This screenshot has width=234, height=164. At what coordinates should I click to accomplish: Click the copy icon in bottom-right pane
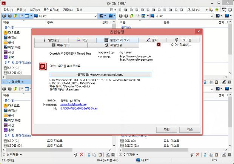coord(211,155)
